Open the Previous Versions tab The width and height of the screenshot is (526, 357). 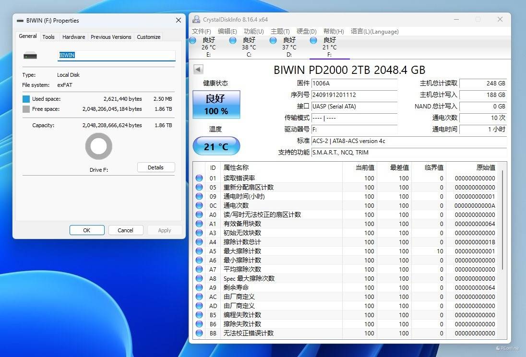click(x=111, y=37)
